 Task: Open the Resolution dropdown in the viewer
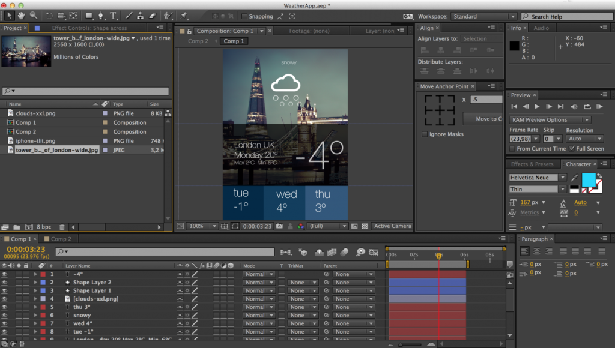327,226
